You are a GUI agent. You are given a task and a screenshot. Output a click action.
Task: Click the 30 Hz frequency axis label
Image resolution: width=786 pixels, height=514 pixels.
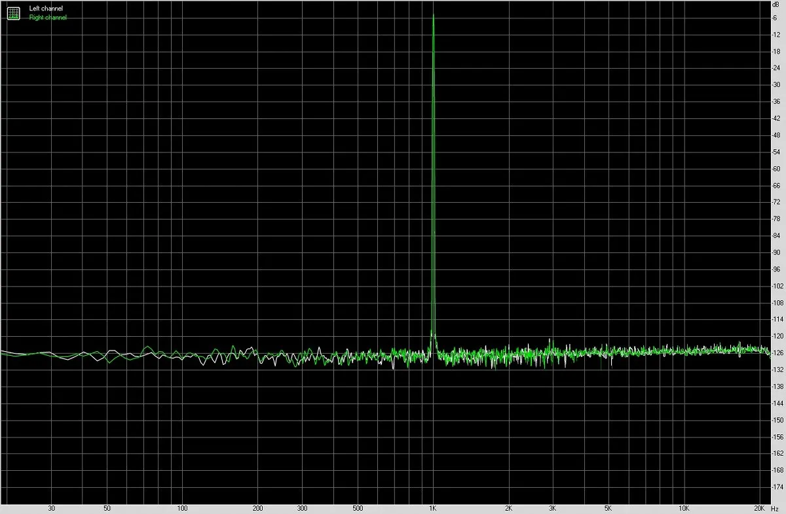[51, 508]
